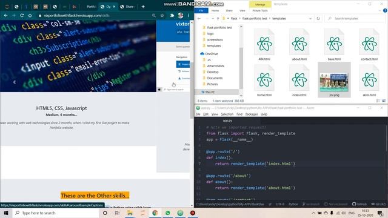Open the Chrome home page icon
The image size is (388, 218).
30,15
